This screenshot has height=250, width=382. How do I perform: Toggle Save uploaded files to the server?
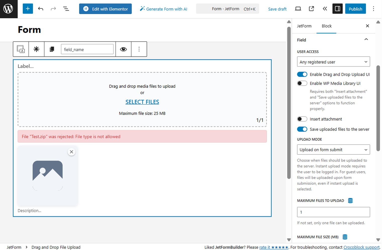click(302, 129)
